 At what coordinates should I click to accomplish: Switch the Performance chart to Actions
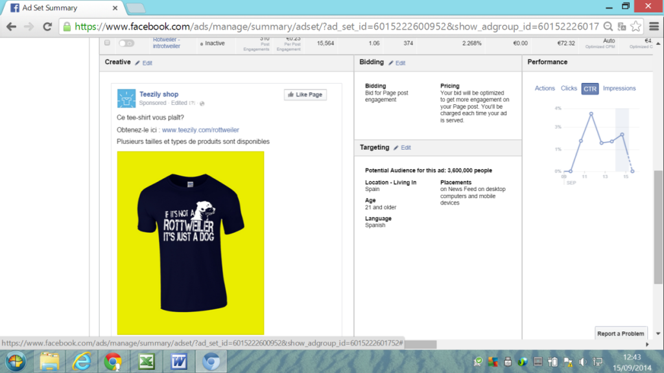[545, 88]
